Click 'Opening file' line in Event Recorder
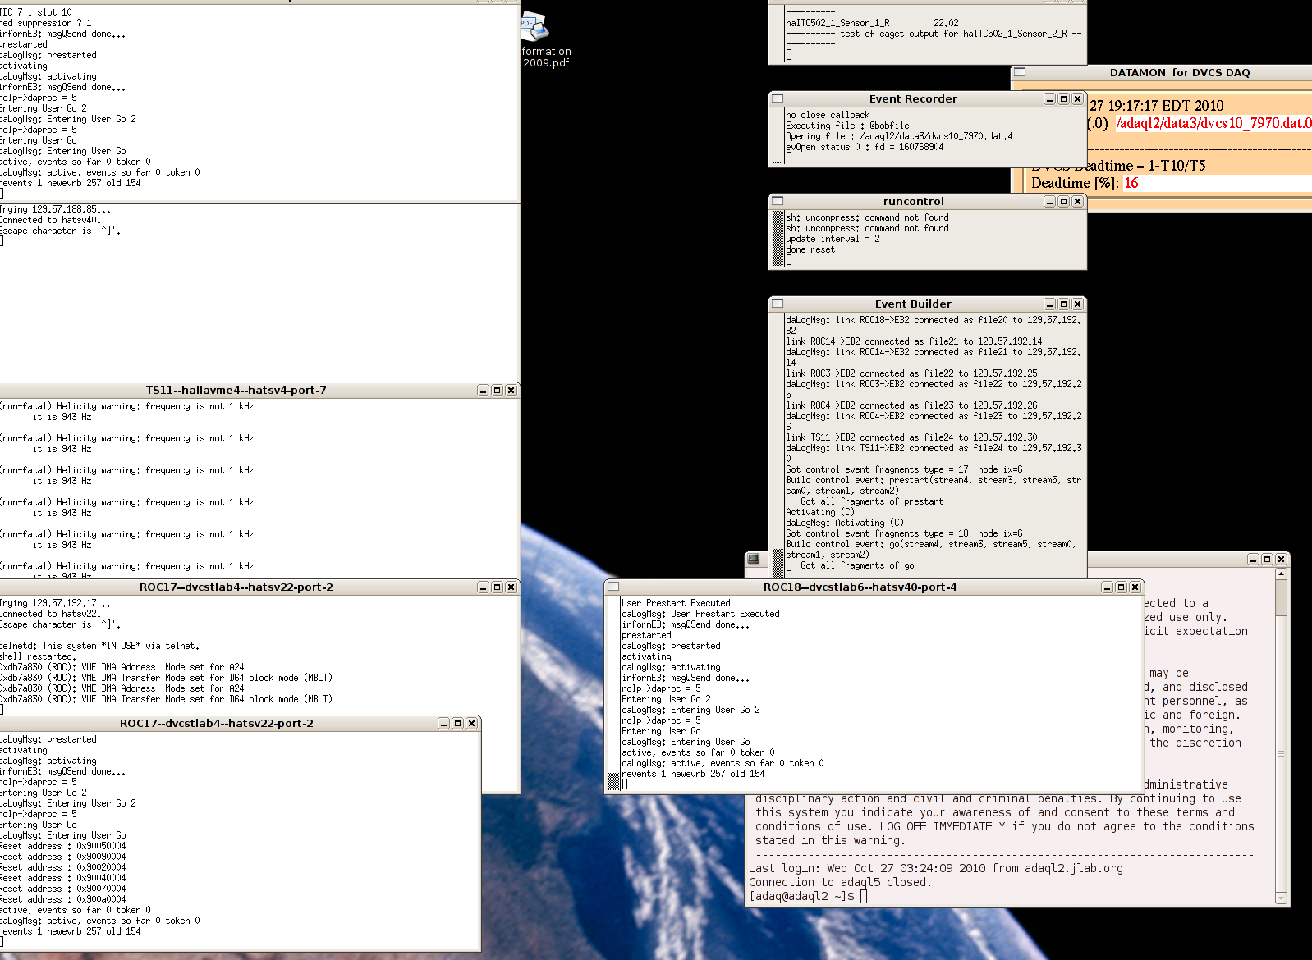The height and width of the screenshot is (960, 1312). pos(899,136)
